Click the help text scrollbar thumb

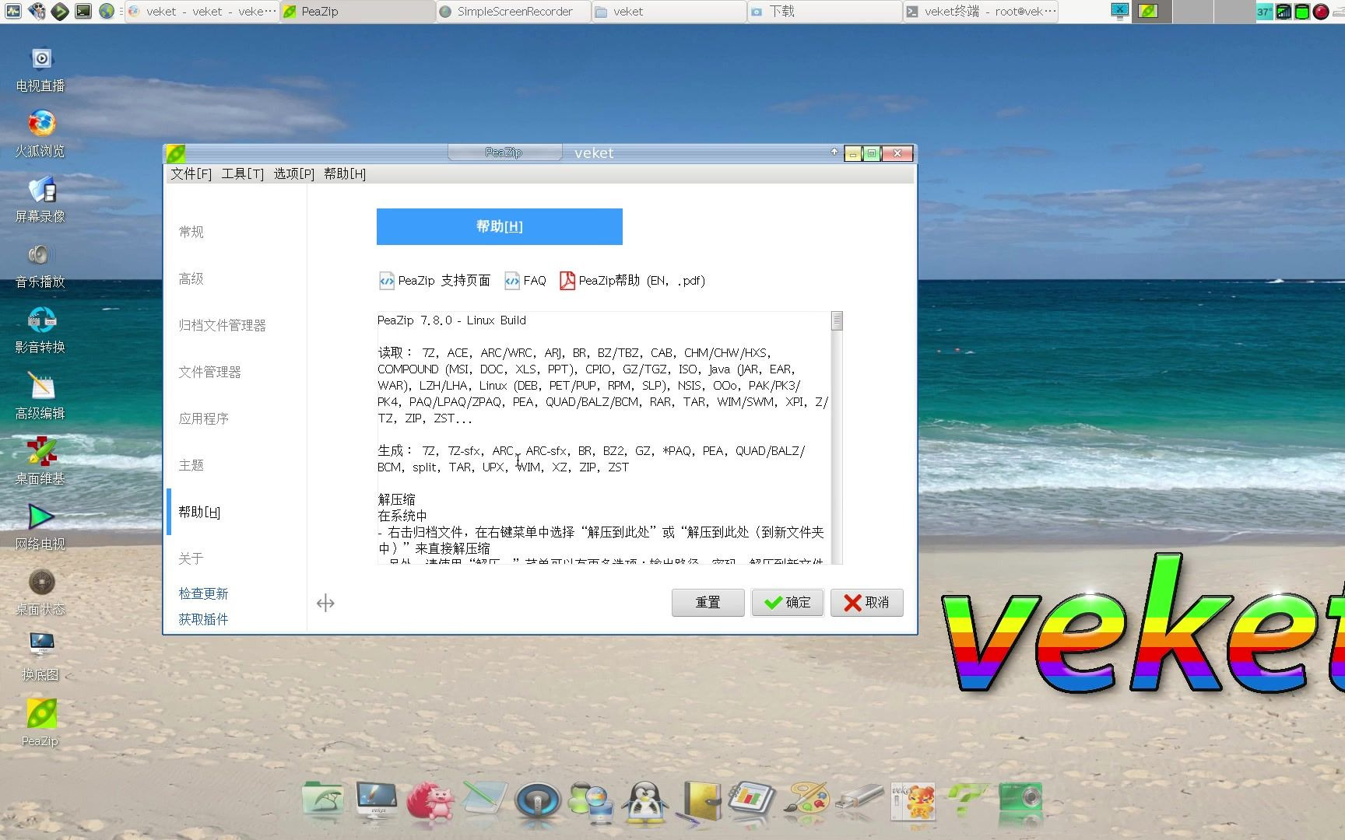[x=838, y=321]
